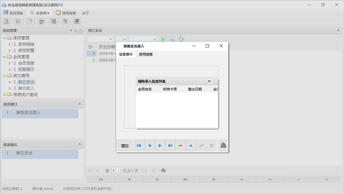Collapse the 信息窗口 panel
344x194 pixels.
(80, 104)
